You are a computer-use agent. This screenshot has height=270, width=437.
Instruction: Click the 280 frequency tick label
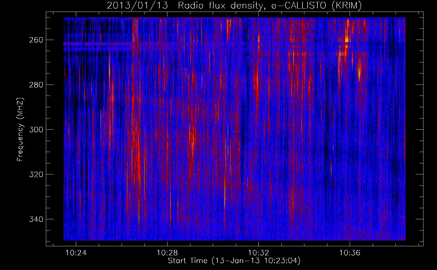(36, 85)
